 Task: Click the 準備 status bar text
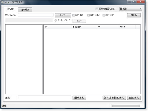click(4, 106)
